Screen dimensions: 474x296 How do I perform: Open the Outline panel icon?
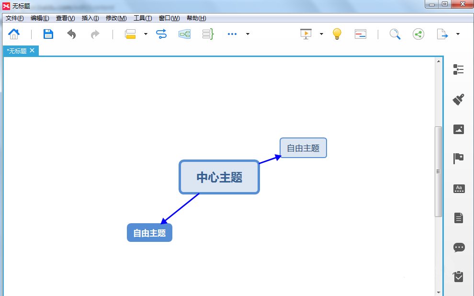point(459,69)
